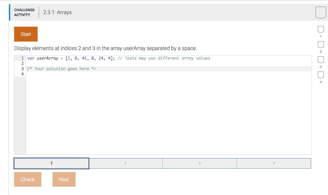The image size is (328, 195).
Task: Click the overall activity shield at top right
Action: click(x=320, y=12)
